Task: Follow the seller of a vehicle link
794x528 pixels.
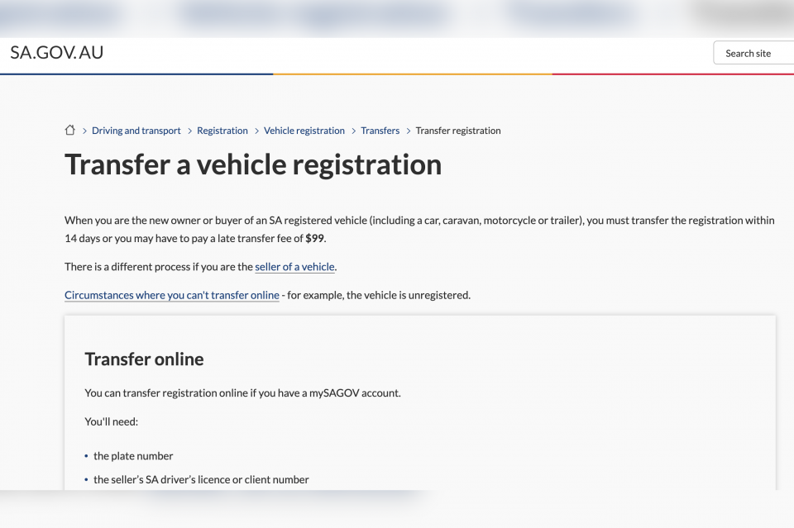Action: click(x=294, y=267)
